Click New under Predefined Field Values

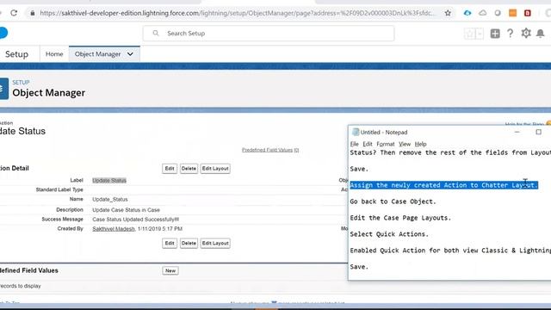[170, 270]
